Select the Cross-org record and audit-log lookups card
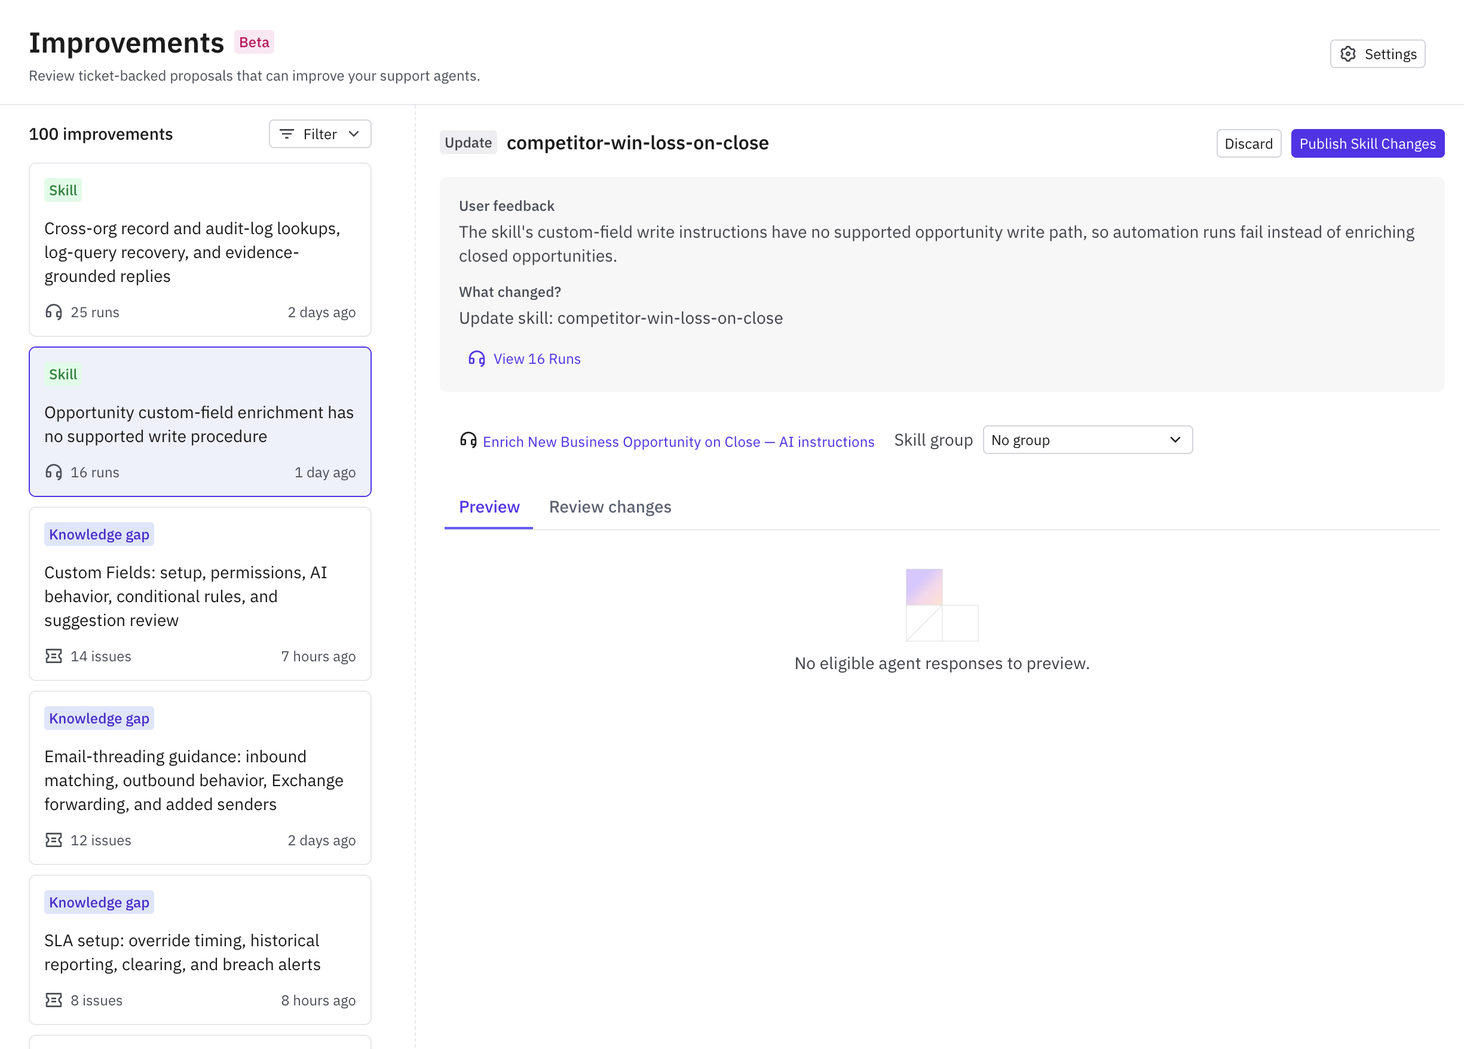This screenshot has width=1464, height=1049. [x=200, y=250]
